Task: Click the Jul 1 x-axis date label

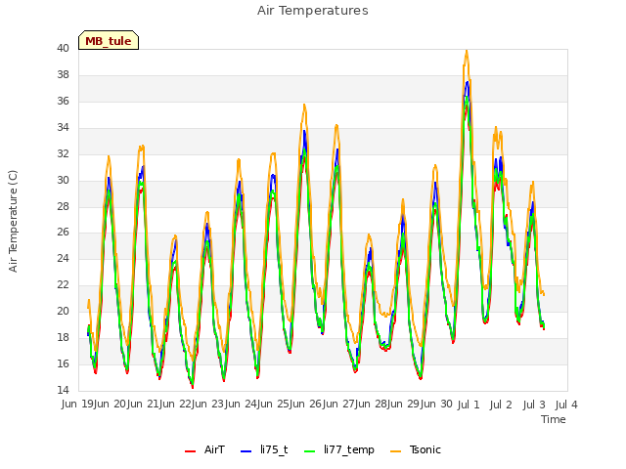Action: click(469, 405)
